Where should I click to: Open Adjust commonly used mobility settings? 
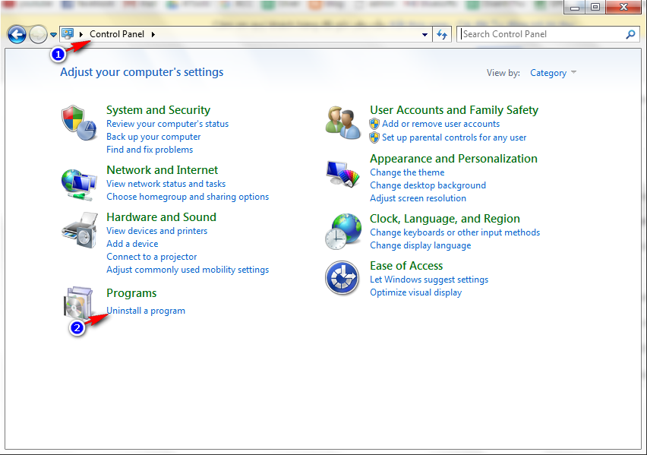point(188,270)
